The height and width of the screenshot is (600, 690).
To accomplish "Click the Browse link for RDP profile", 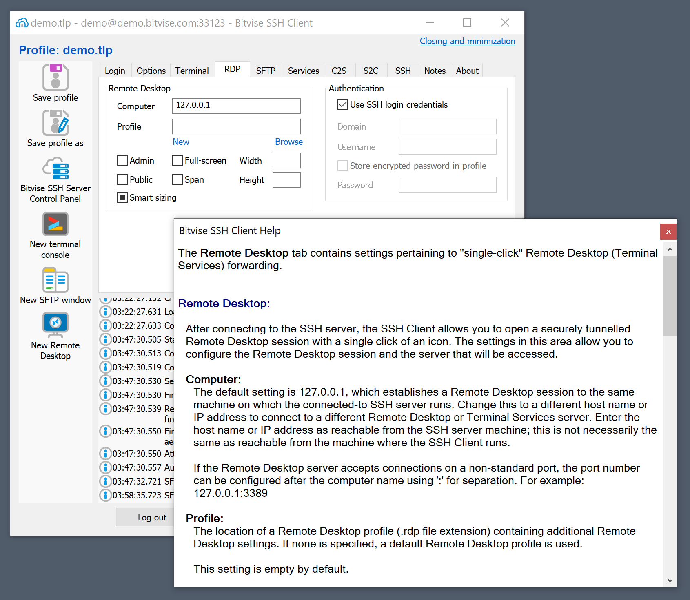I will click(x=288, y=142).
